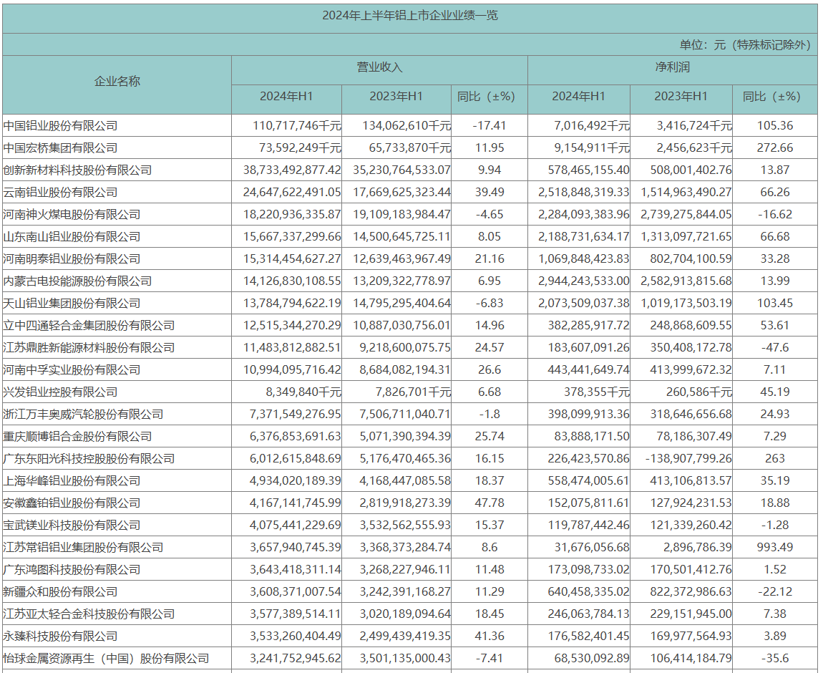Click the revenue cell "3,241,752,945.62"

(296, 658)
